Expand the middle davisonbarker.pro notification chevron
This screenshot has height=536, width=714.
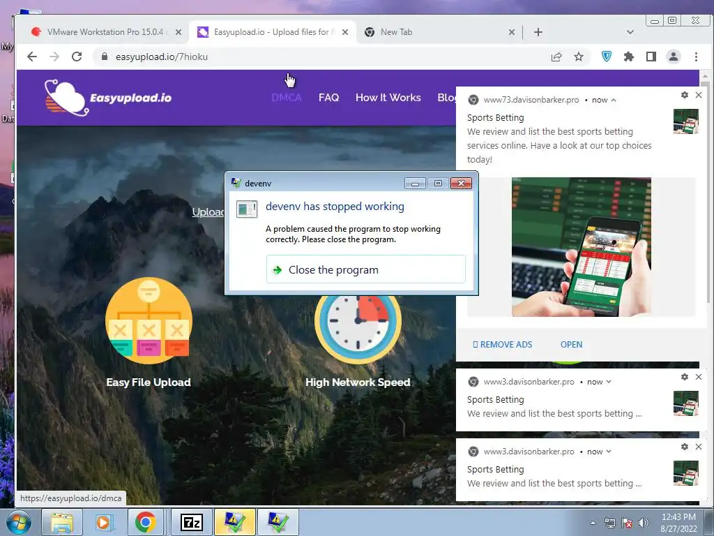pos(609,382)
